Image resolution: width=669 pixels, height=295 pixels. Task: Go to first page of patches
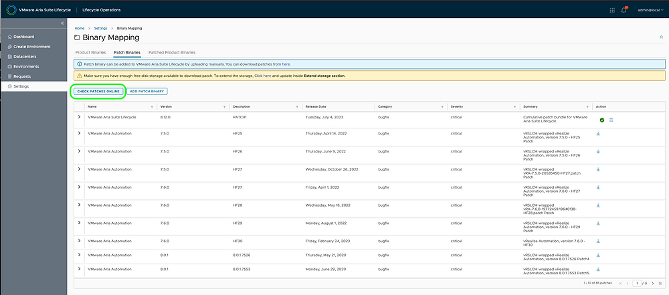[x=620, y=283]
